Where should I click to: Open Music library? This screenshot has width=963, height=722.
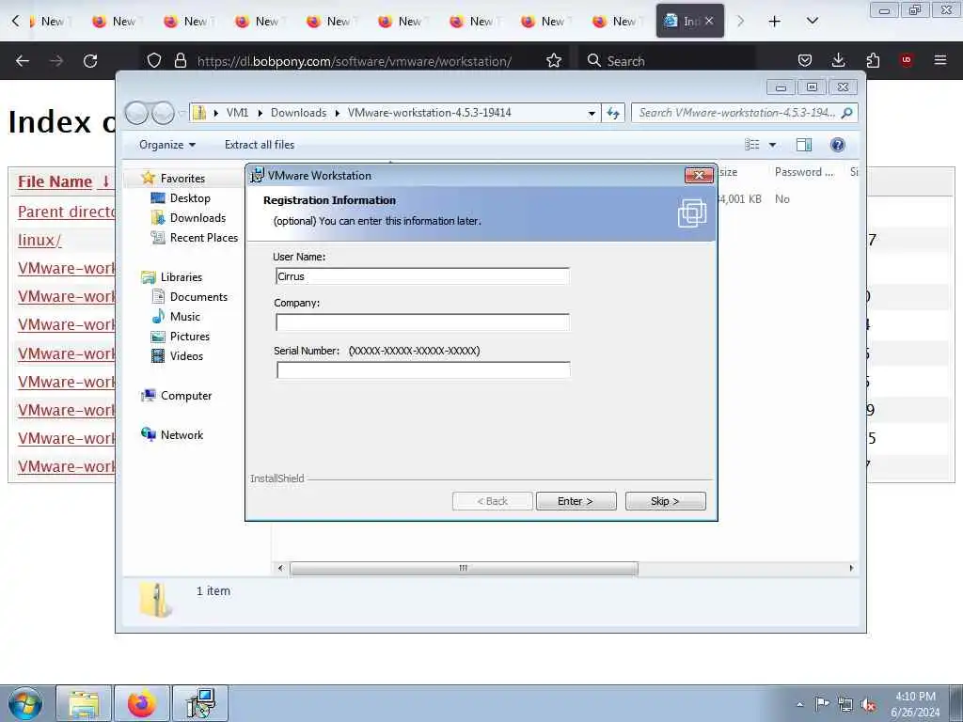[185, 317]
